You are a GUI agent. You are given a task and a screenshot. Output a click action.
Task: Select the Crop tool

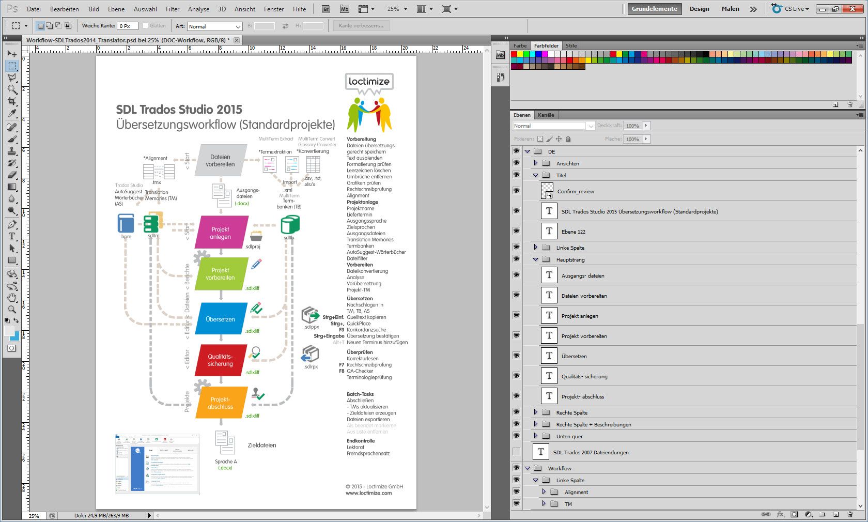coord(12,101)
